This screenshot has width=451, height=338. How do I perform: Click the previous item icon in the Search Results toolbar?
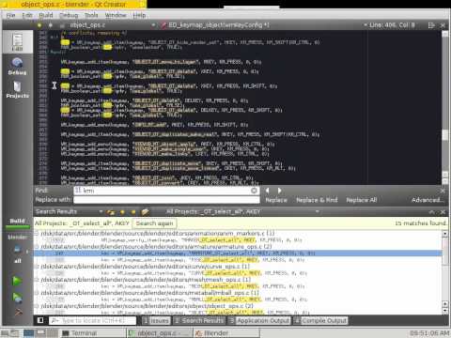(122, 212)
